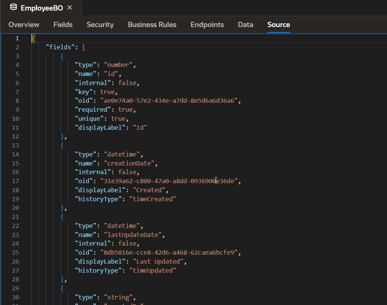Open the Business Rules tab

(x=152, y=25)
